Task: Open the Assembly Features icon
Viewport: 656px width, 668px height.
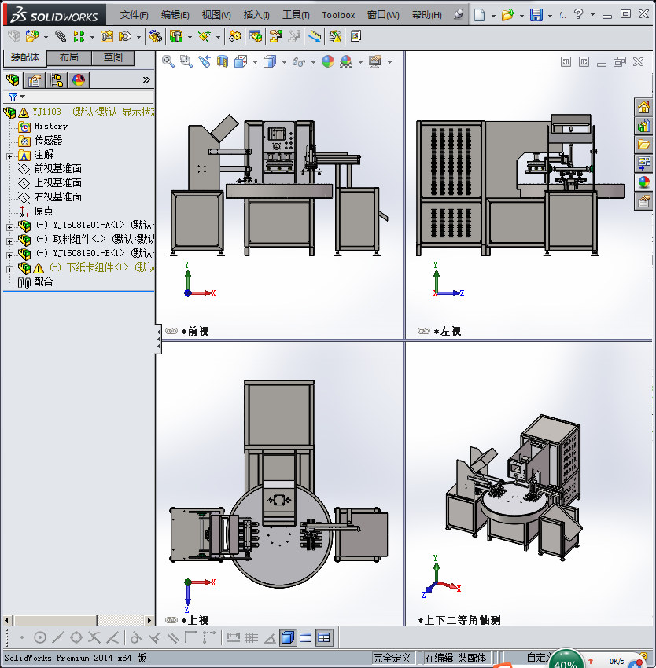Action: point(176,37)
